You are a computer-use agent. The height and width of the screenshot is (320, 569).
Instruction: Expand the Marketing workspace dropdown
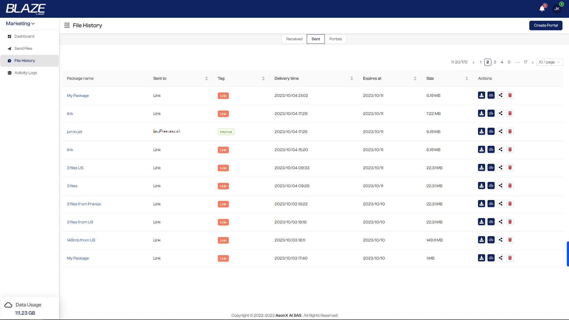(x=20, y=23)
